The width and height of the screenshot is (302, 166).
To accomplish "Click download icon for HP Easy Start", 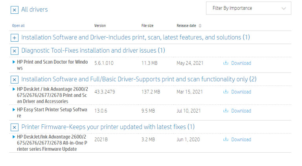I will tap(226, 111).
